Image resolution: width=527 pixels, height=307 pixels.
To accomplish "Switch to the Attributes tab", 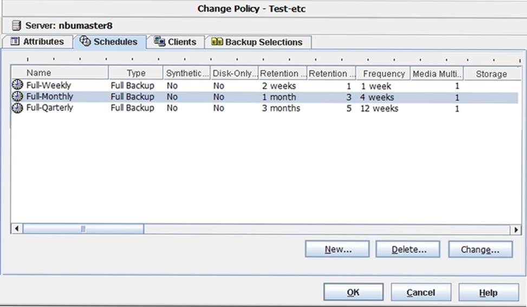I will coord(37,42).
